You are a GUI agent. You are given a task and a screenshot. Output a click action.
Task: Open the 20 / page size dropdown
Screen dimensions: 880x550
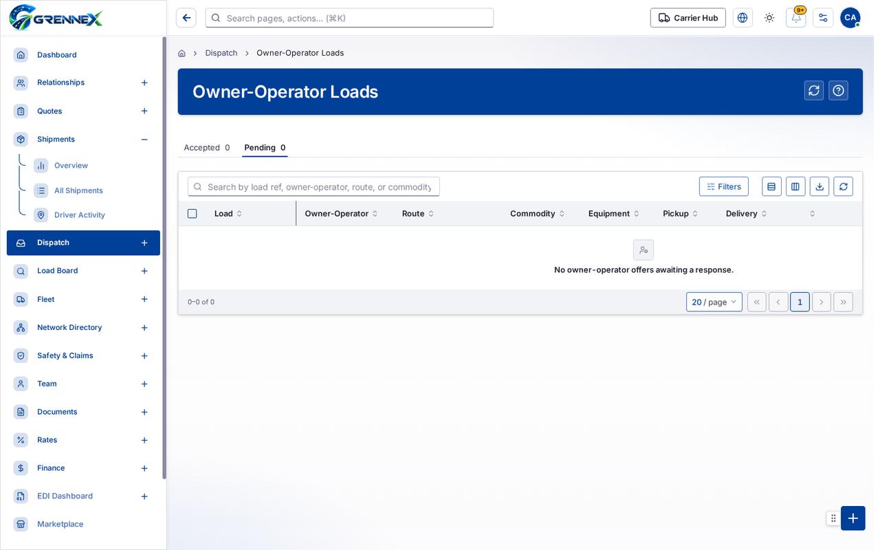point(714,302)
